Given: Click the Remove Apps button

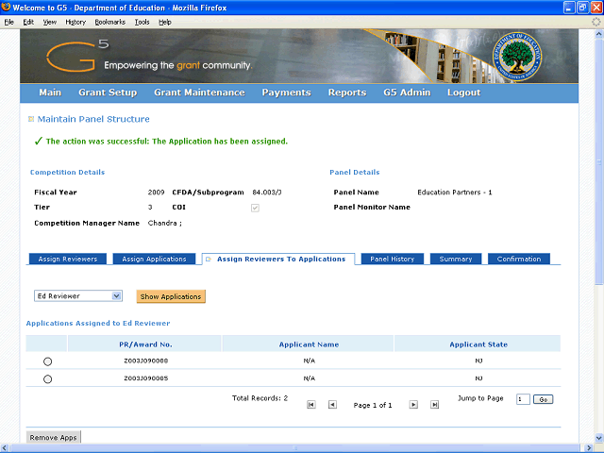Looking at the screenshot, I should pyautogui.click(x=53, y=437).
